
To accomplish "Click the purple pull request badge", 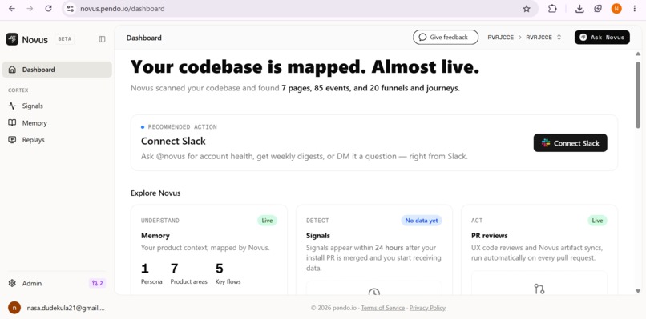I will click(98, 283).
